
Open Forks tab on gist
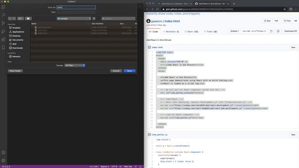tap(211, 32)
